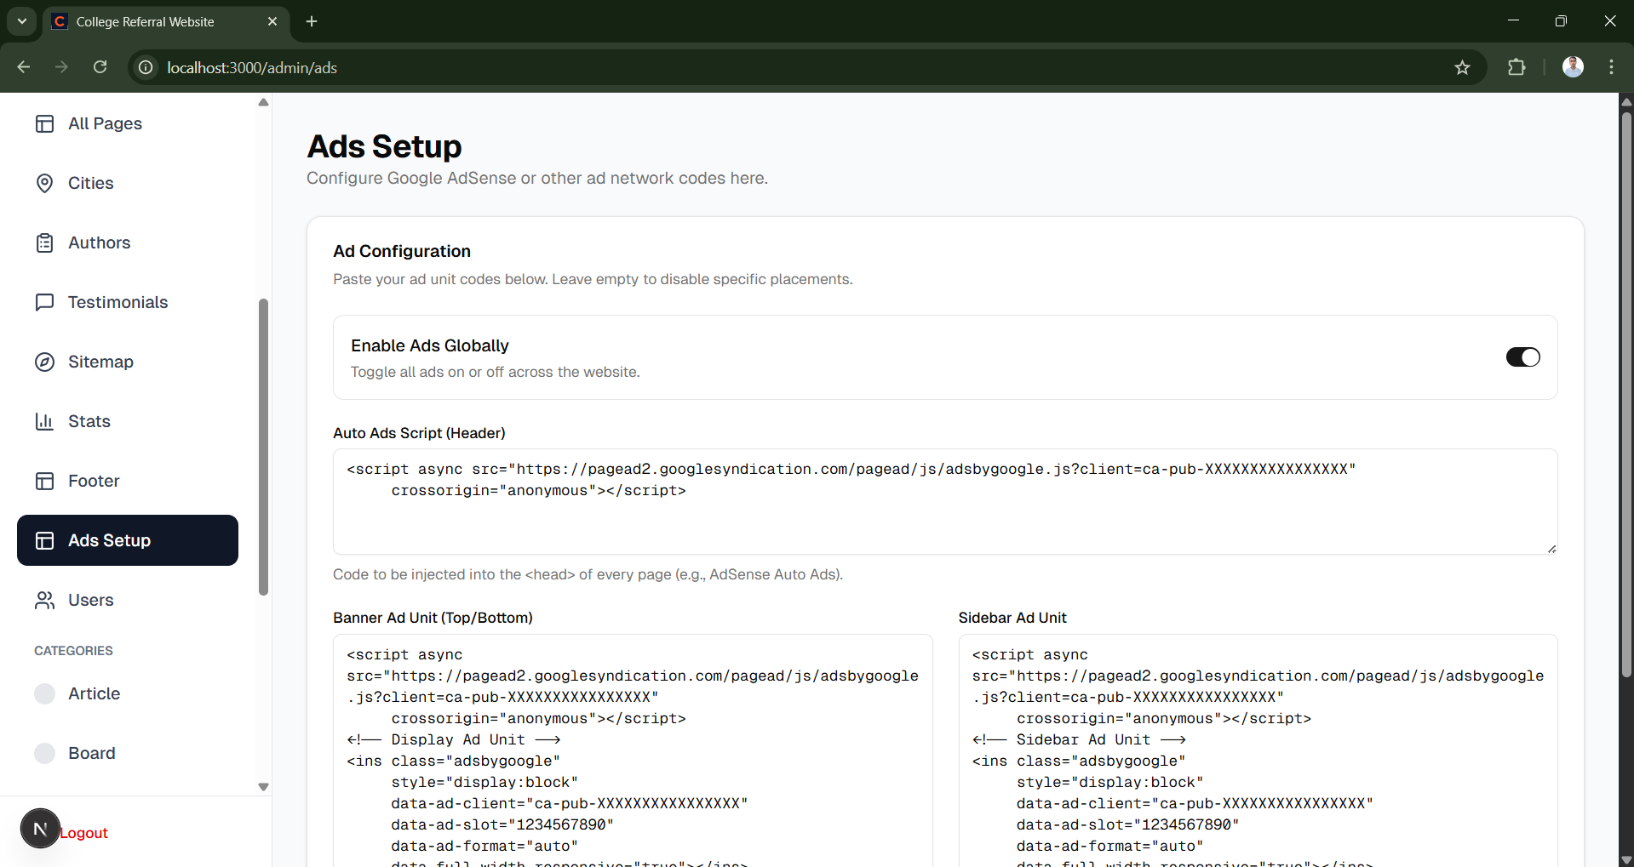1634x867 pixels.
Task: Open Stats via the bar chart icon
Action: pos(44,422)
